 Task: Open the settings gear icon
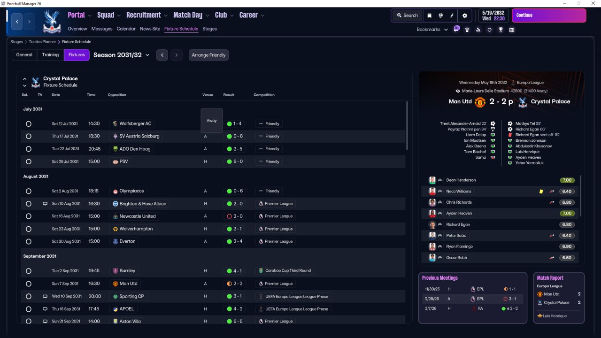click(465, 15)
